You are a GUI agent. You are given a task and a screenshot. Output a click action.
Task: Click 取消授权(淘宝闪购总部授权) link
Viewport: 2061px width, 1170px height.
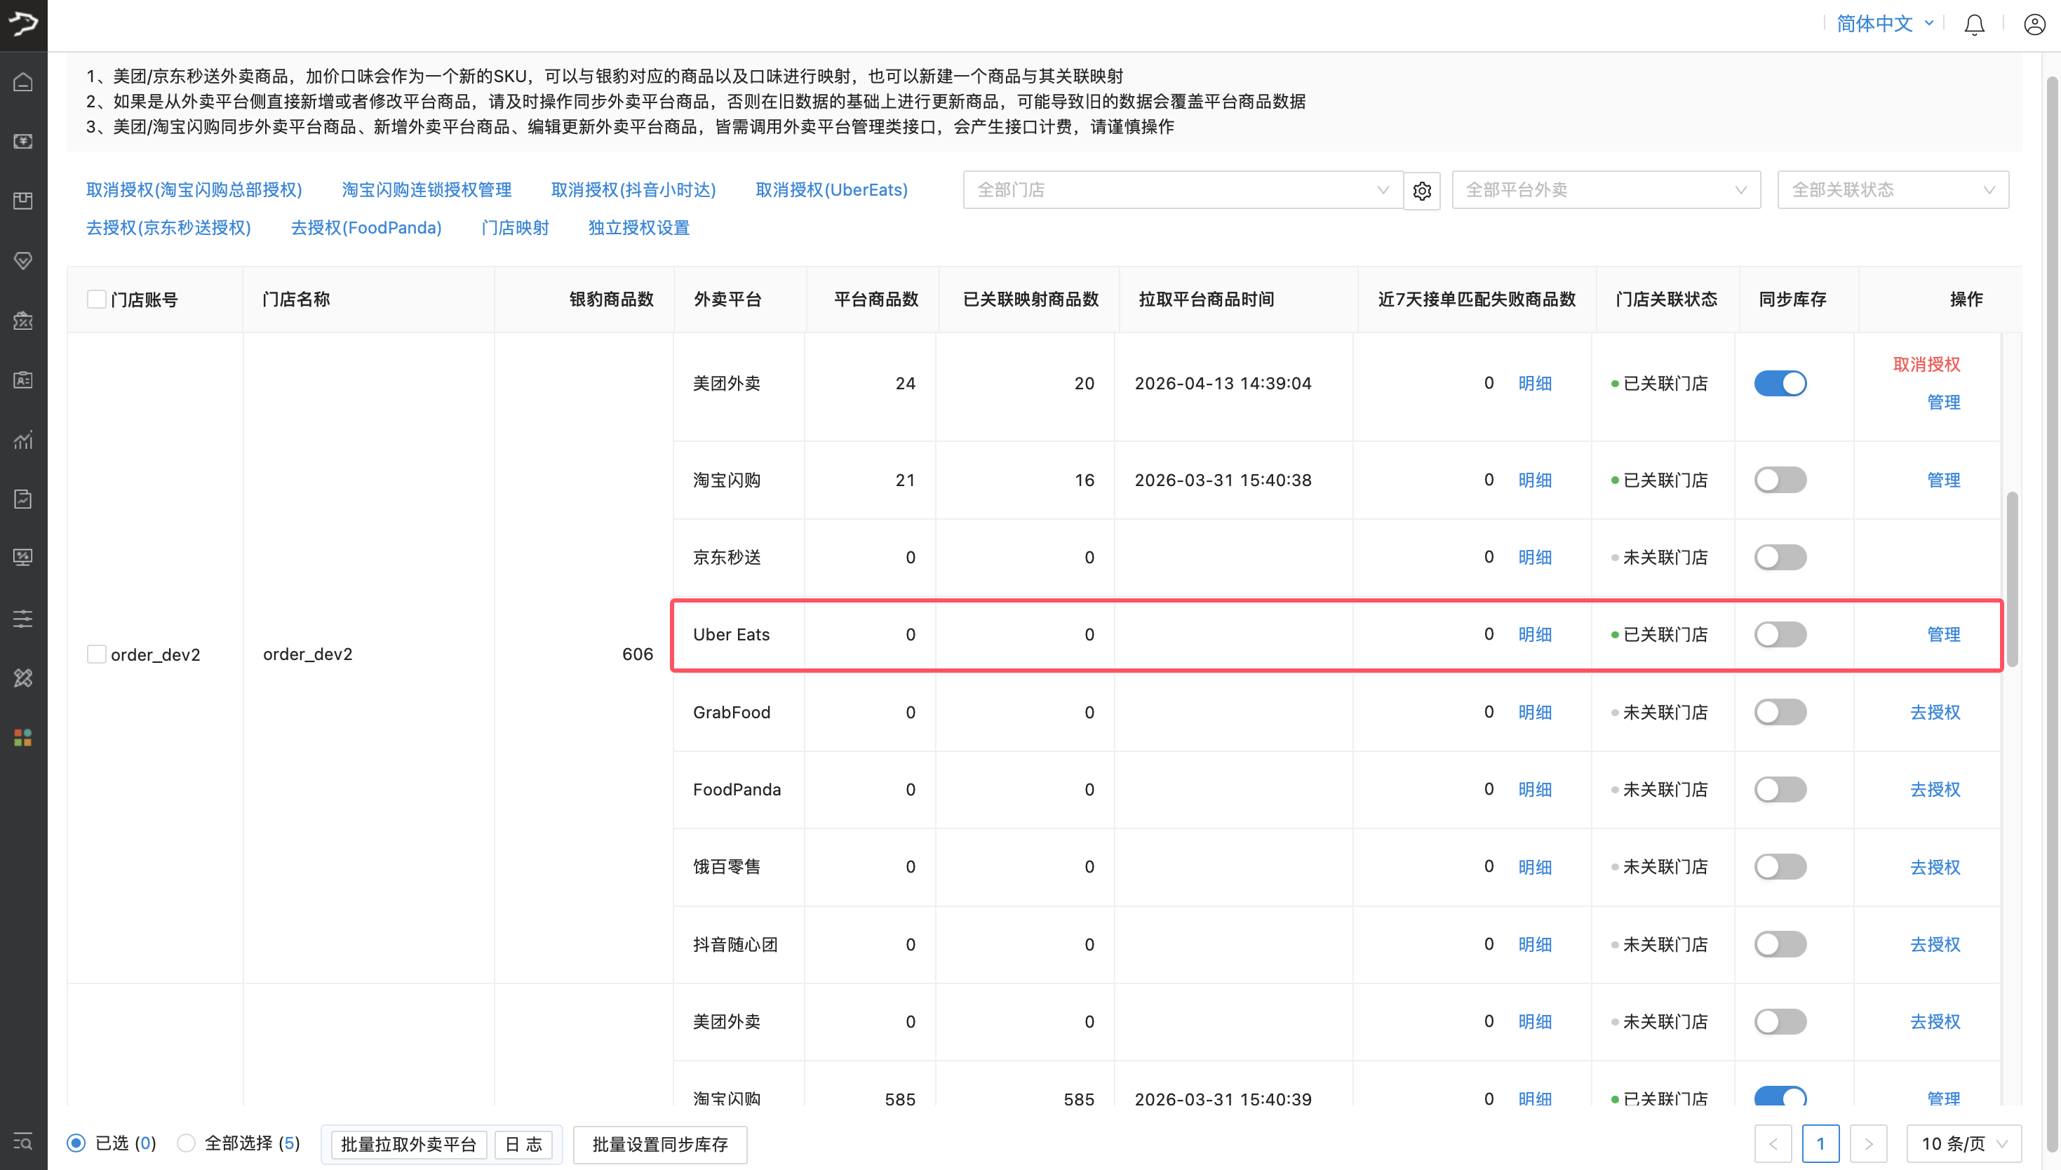(x=194, y=191)
